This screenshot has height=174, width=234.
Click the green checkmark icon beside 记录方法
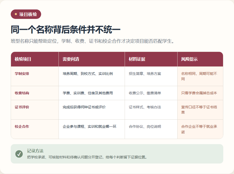tap(19, 154)
